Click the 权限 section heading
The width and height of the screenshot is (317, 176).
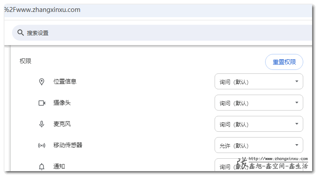[x=25, y=61]
